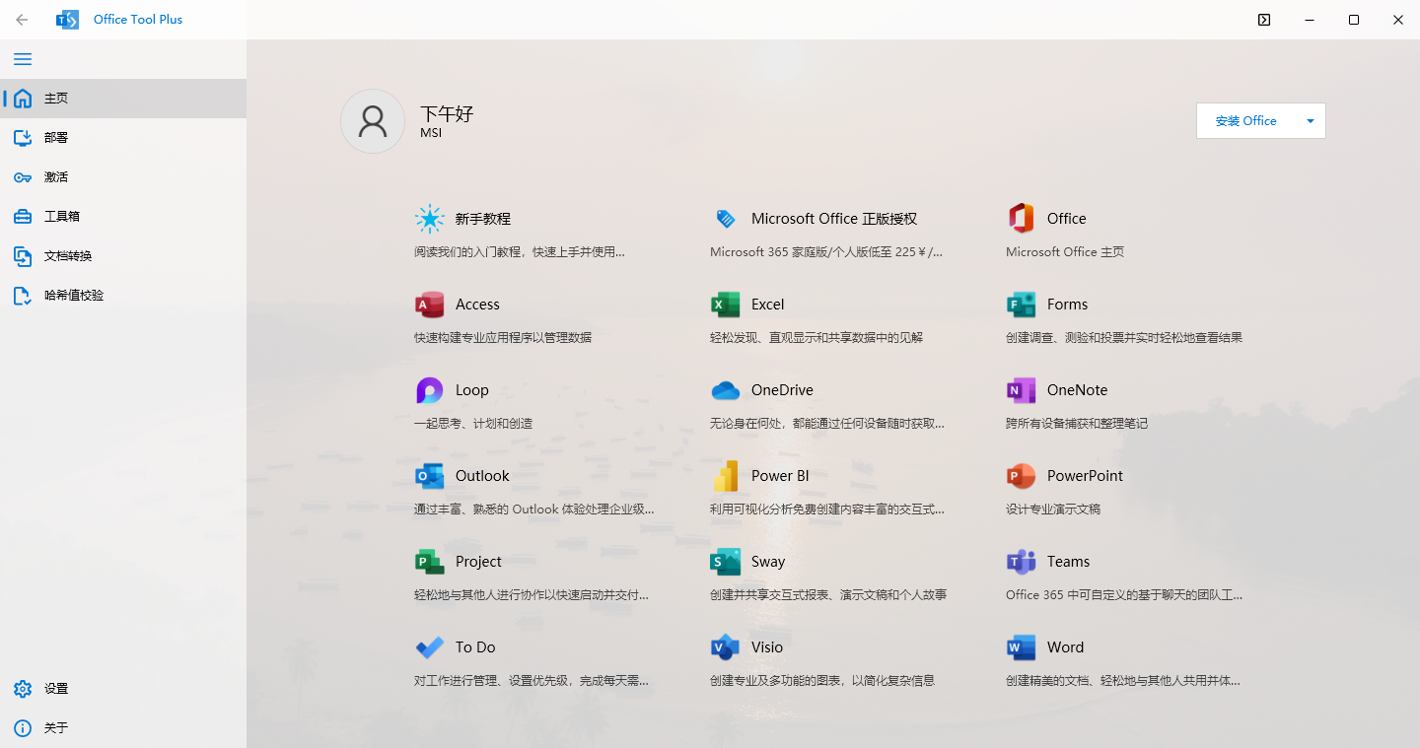Open the 部署 navigation item
The height and width of the screenshot is (748, 1420).
[x=123, y=138]
